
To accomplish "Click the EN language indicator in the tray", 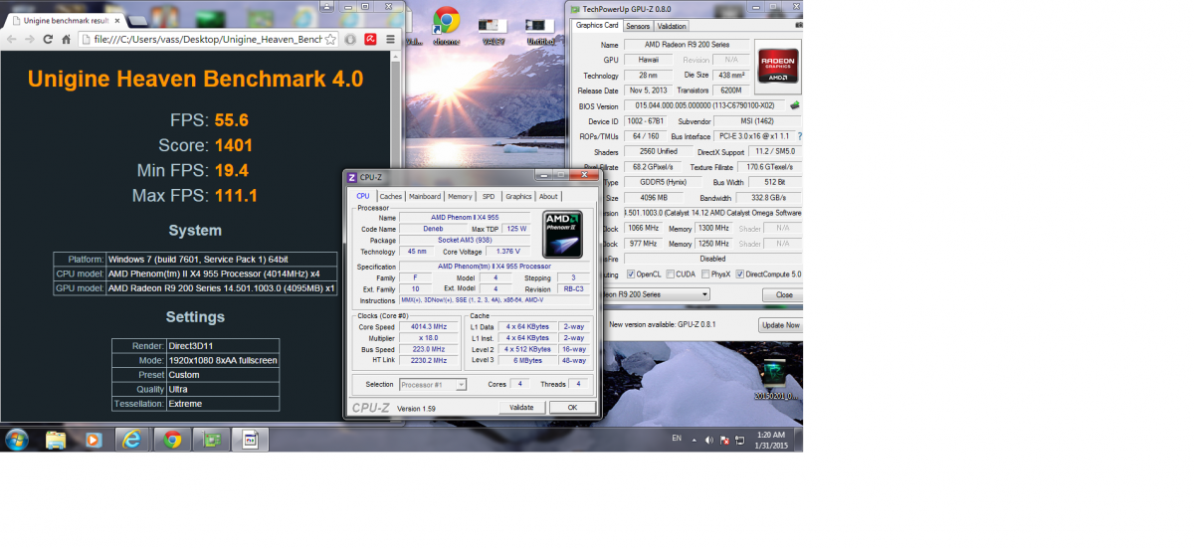I will pos(677,439).
